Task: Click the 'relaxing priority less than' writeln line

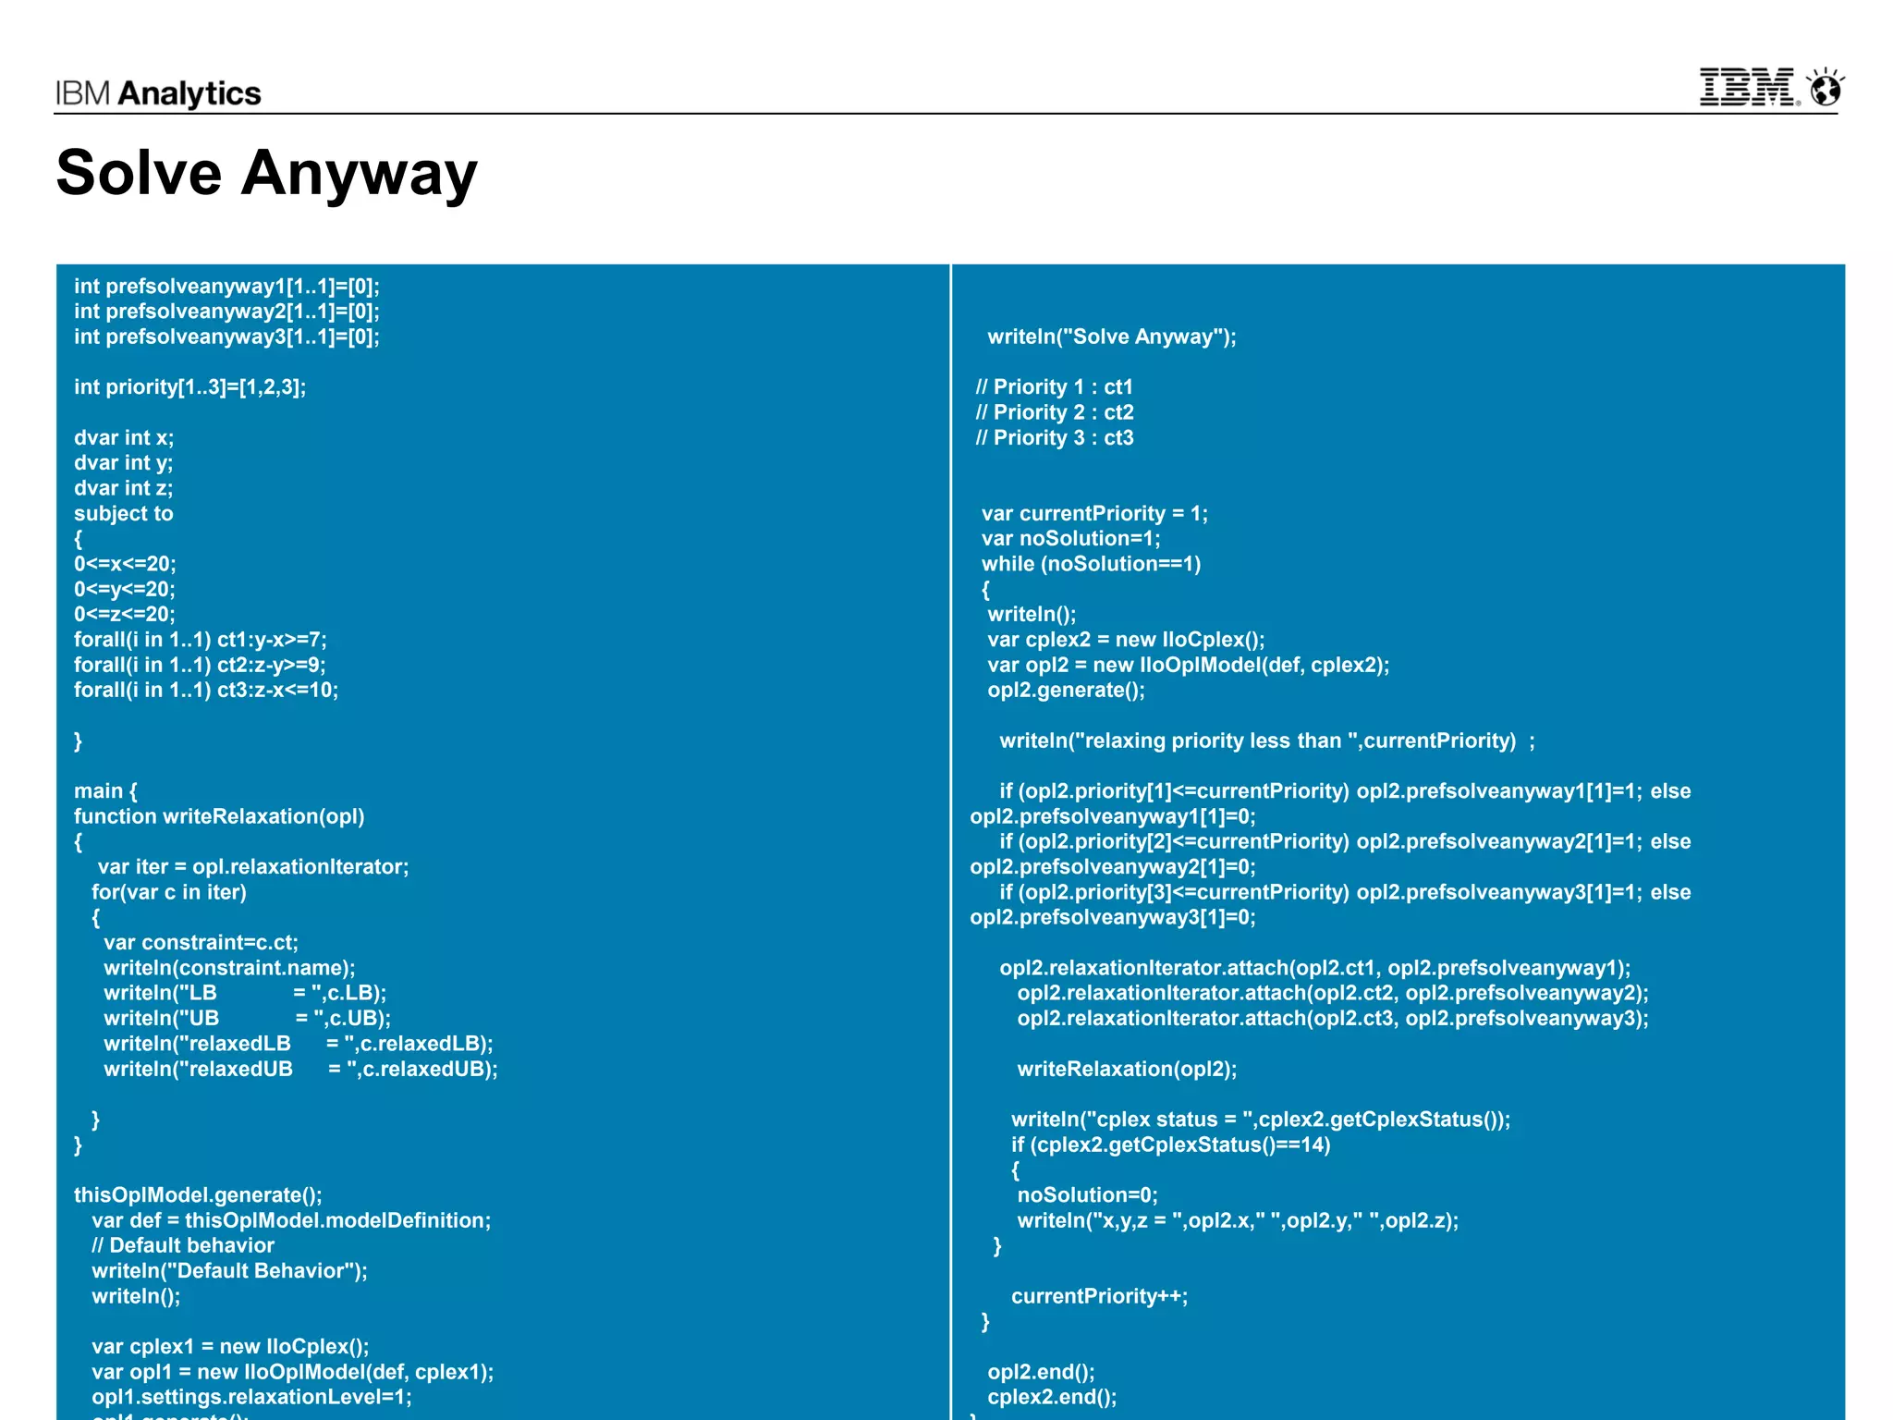Action: pos(1267,741)
